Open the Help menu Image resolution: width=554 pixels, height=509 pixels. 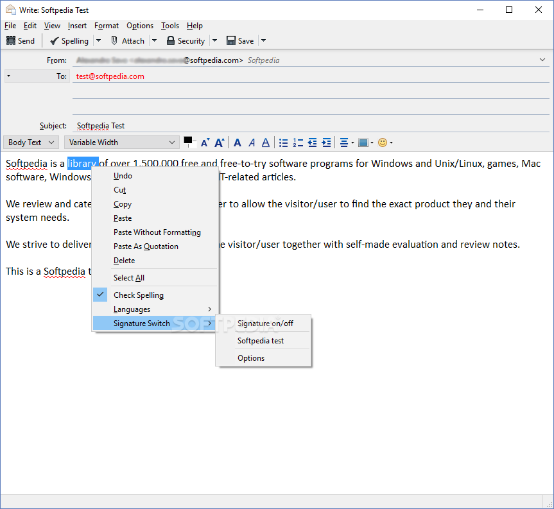tap(195, 26)
